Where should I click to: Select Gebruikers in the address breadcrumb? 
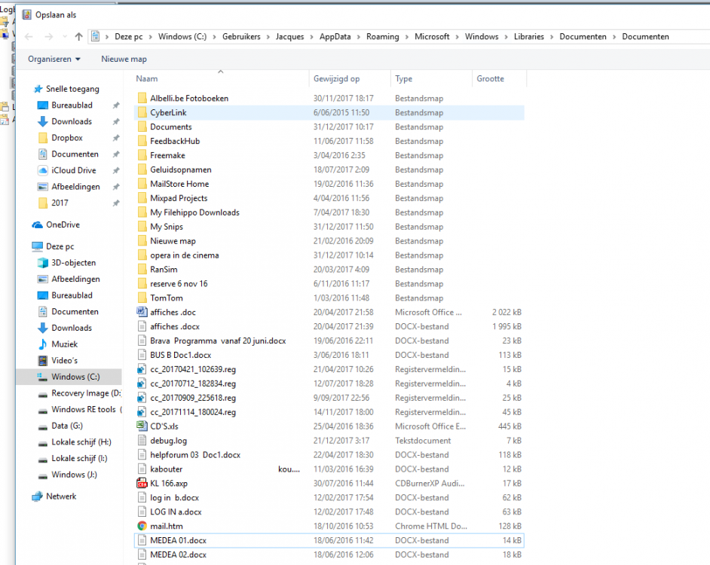[241, 37]
